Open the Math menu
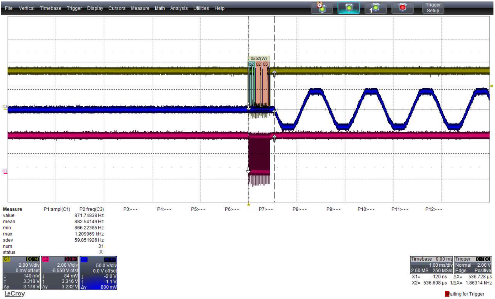The height and width of the screenshot is (299, 495). [160, 8]
